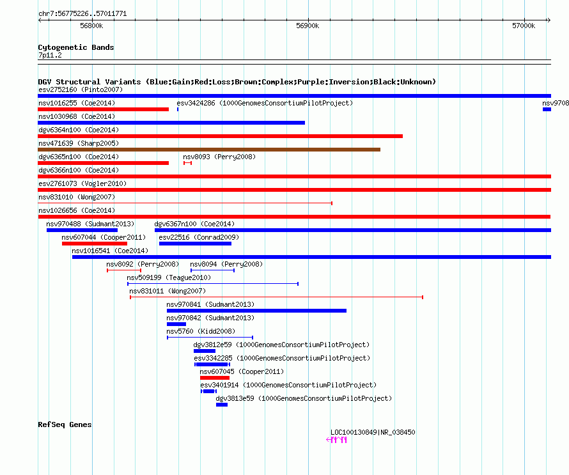Click the nsv607044 (Cooper2011) label

[104, 237]
